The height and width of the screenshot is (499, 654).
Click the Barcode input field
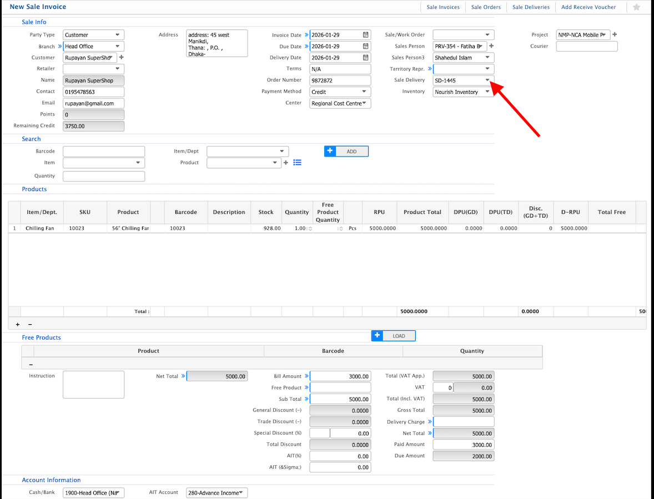pyautogui.click(x=104, y=152)
